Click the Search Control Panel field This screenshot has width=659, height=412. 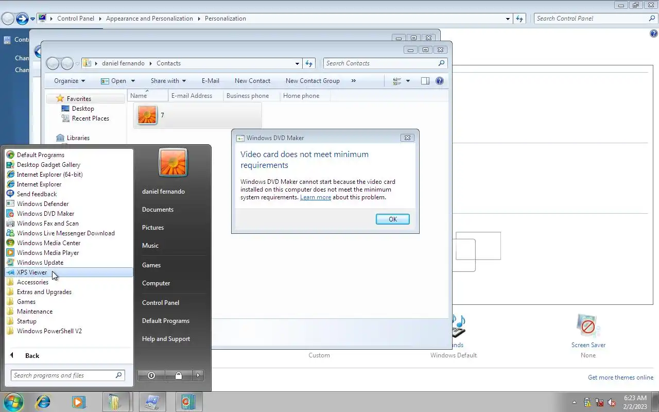coord(596,19)
